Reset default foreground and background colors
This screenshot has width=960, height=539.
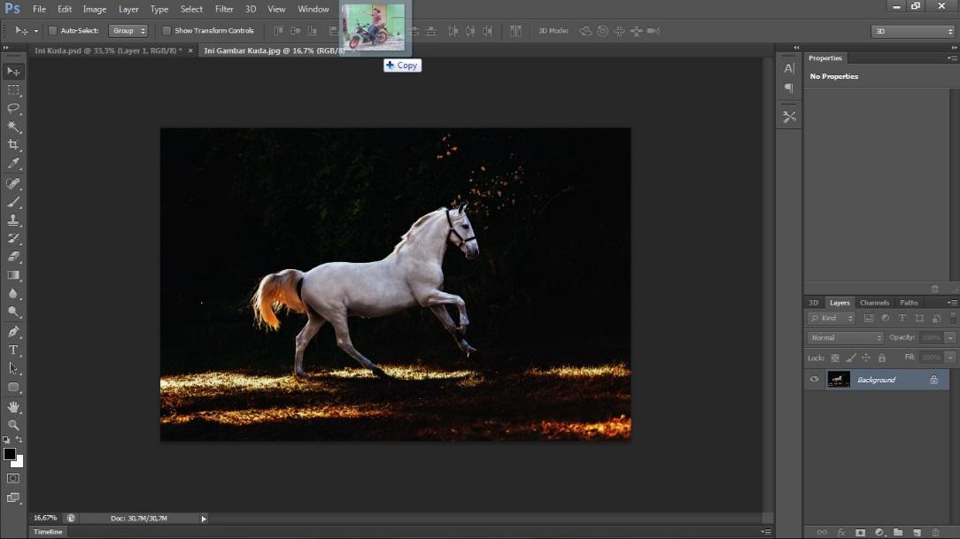[6, 439]
